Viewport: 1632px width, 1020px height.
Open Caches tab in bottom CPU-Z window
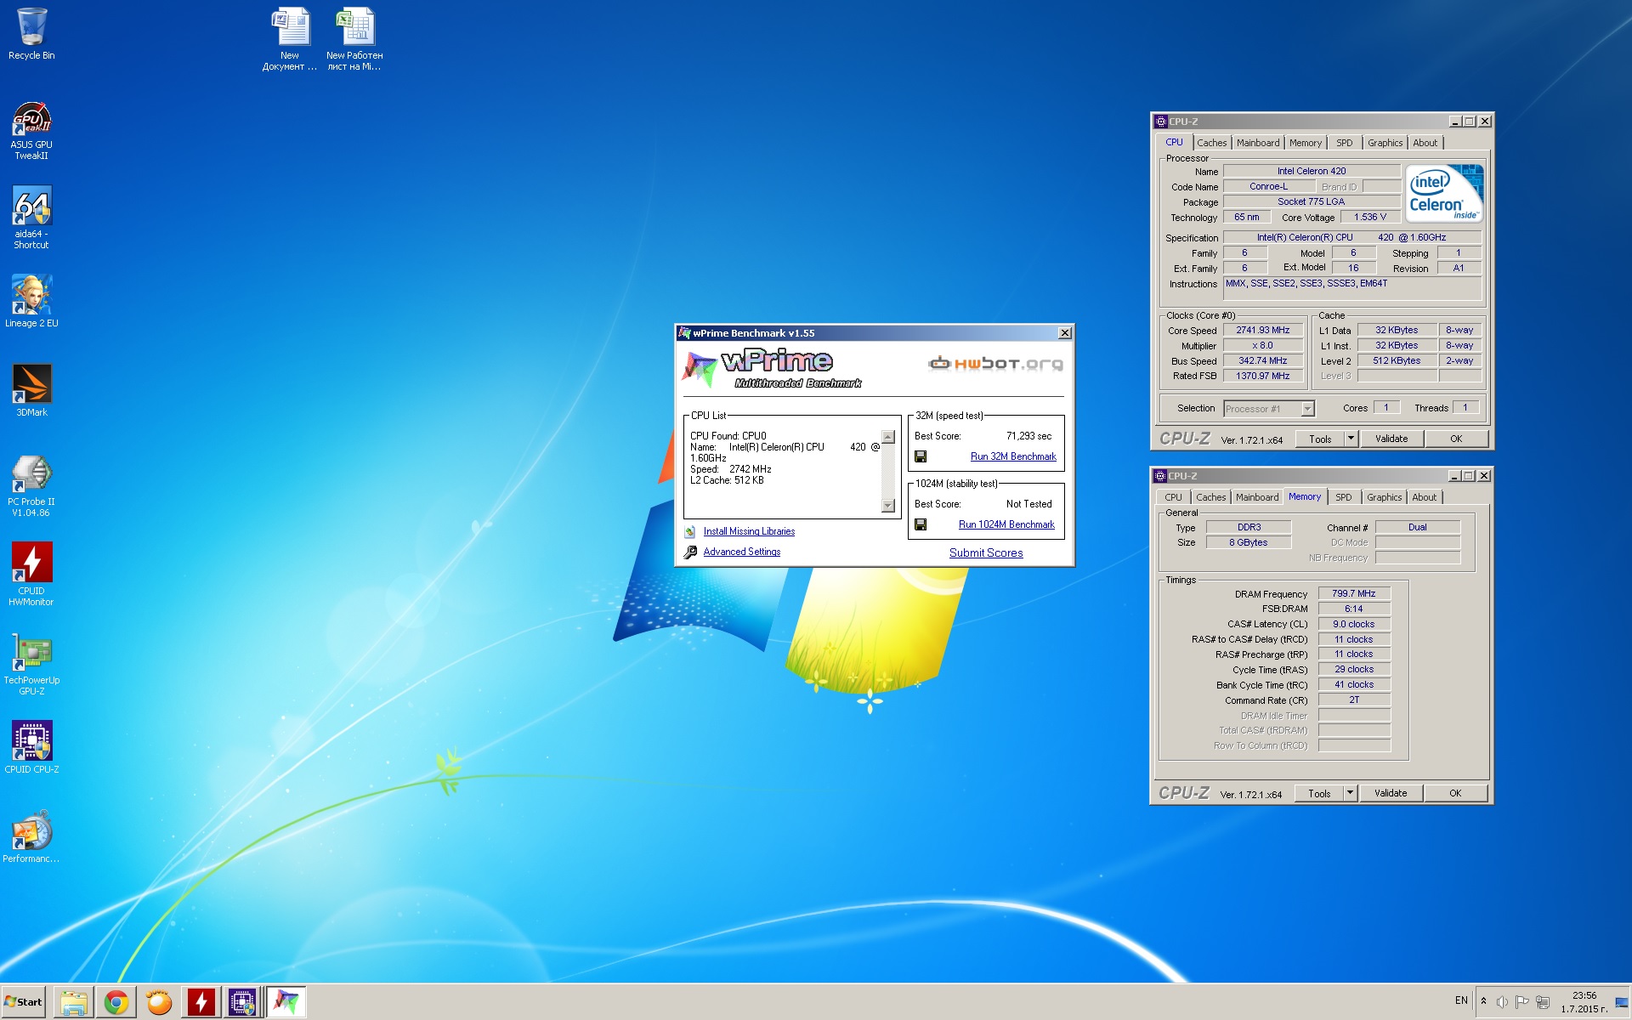point(1211,497)
